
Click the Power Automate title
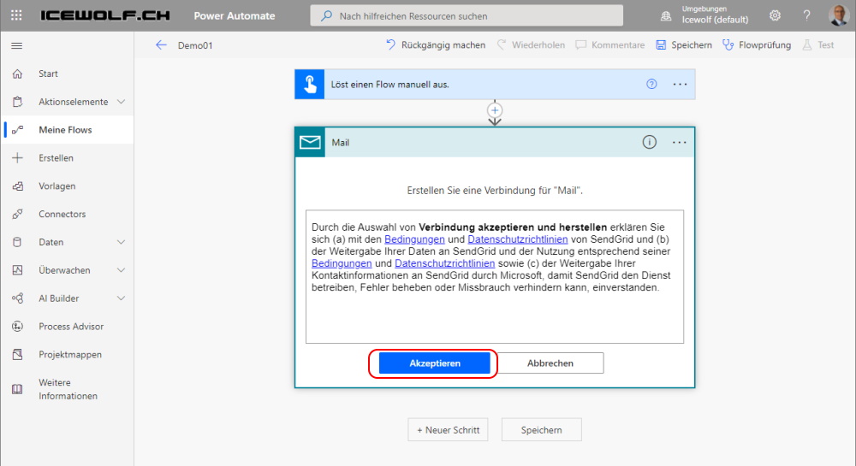click(x=235, y=15)
